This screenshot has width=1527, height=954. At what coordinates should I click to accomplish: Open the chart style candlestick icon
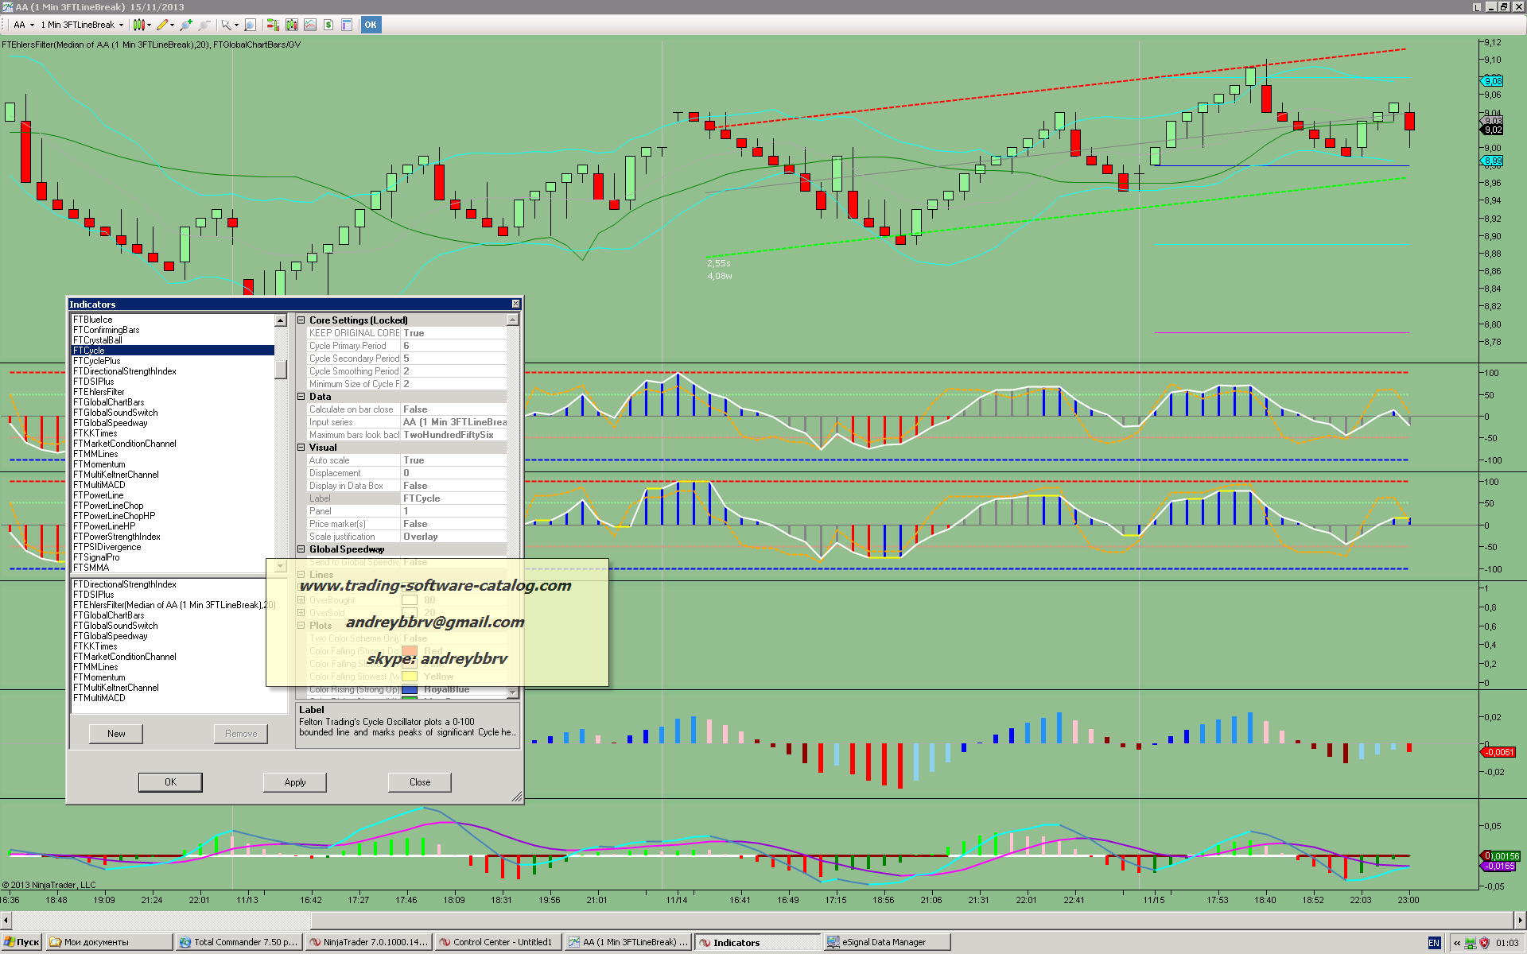pyautogui.click(x=139, y=25)
